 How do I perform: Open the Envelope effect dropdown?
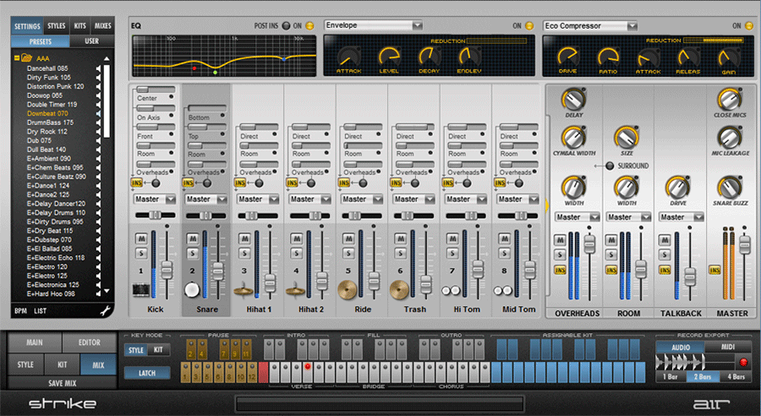pyautogui.click(x=373, y=25)
